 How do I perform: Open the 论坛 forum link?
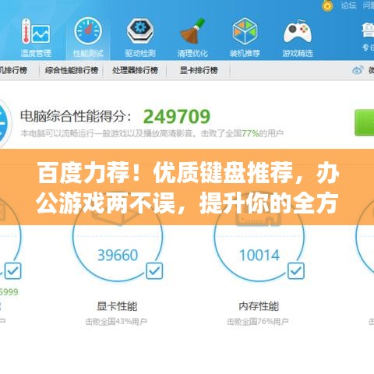coord(348,5)
